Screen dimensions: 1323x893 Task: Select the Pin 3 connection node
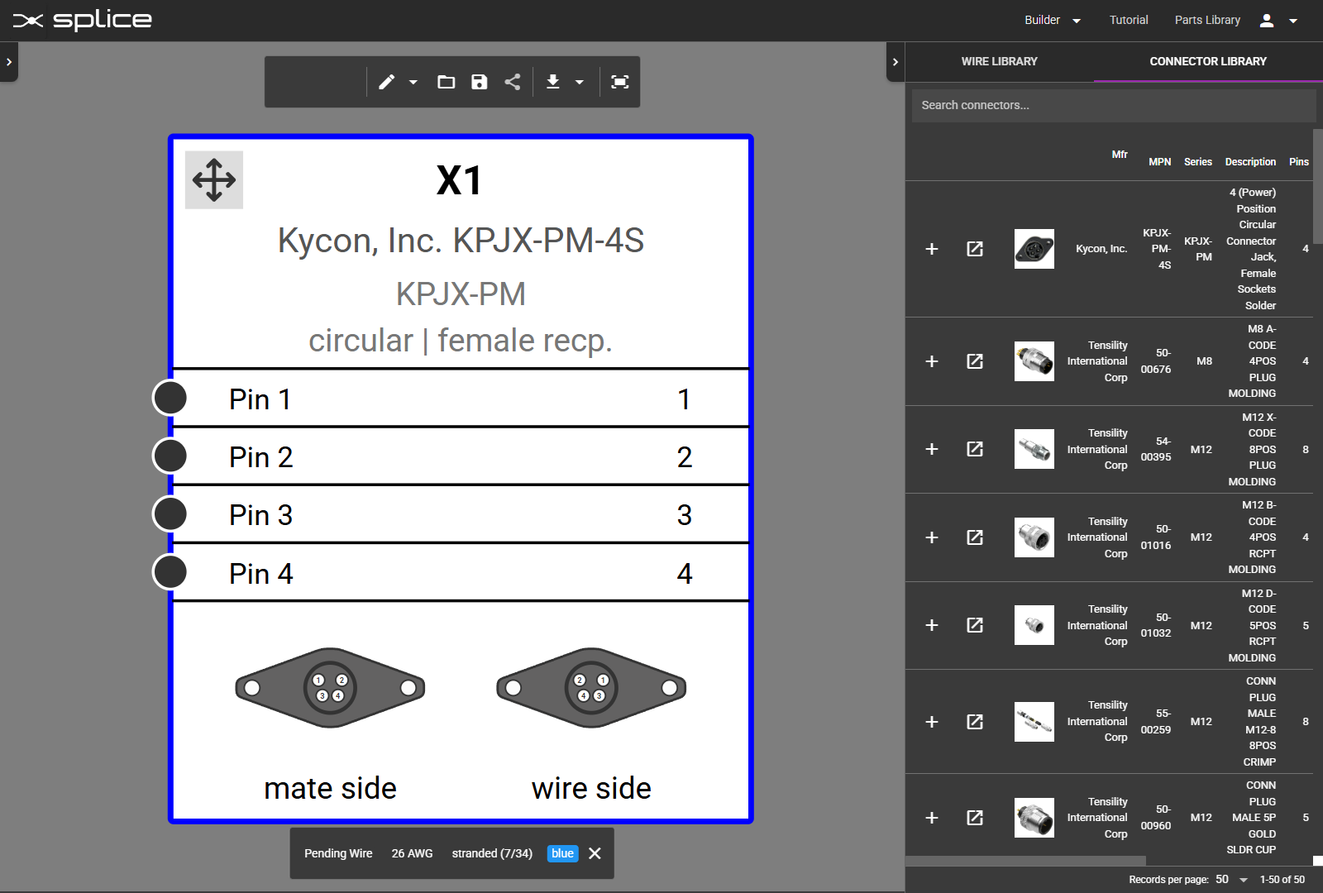(x=170, y=513)
